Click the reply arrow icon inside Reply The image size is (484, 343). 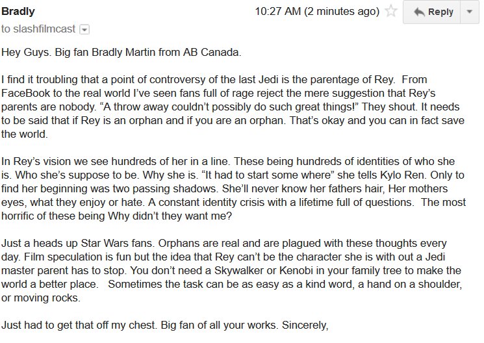[x=419, y=12]
